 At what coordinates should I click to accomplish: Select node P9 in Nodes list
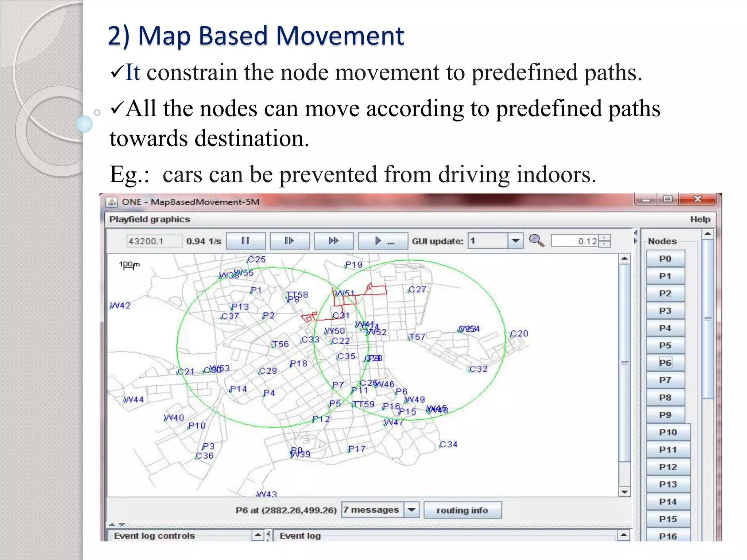(x=665, y=415)
